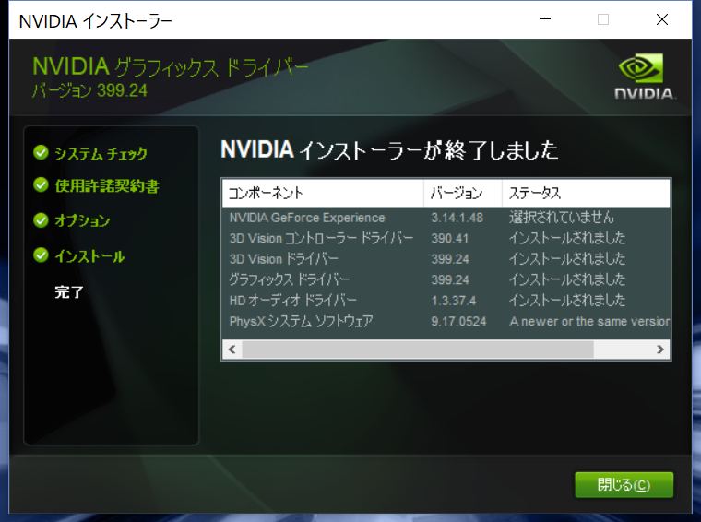Select the グラフィックス ドライバー row

pyautogui.click(x=446, y=279)
